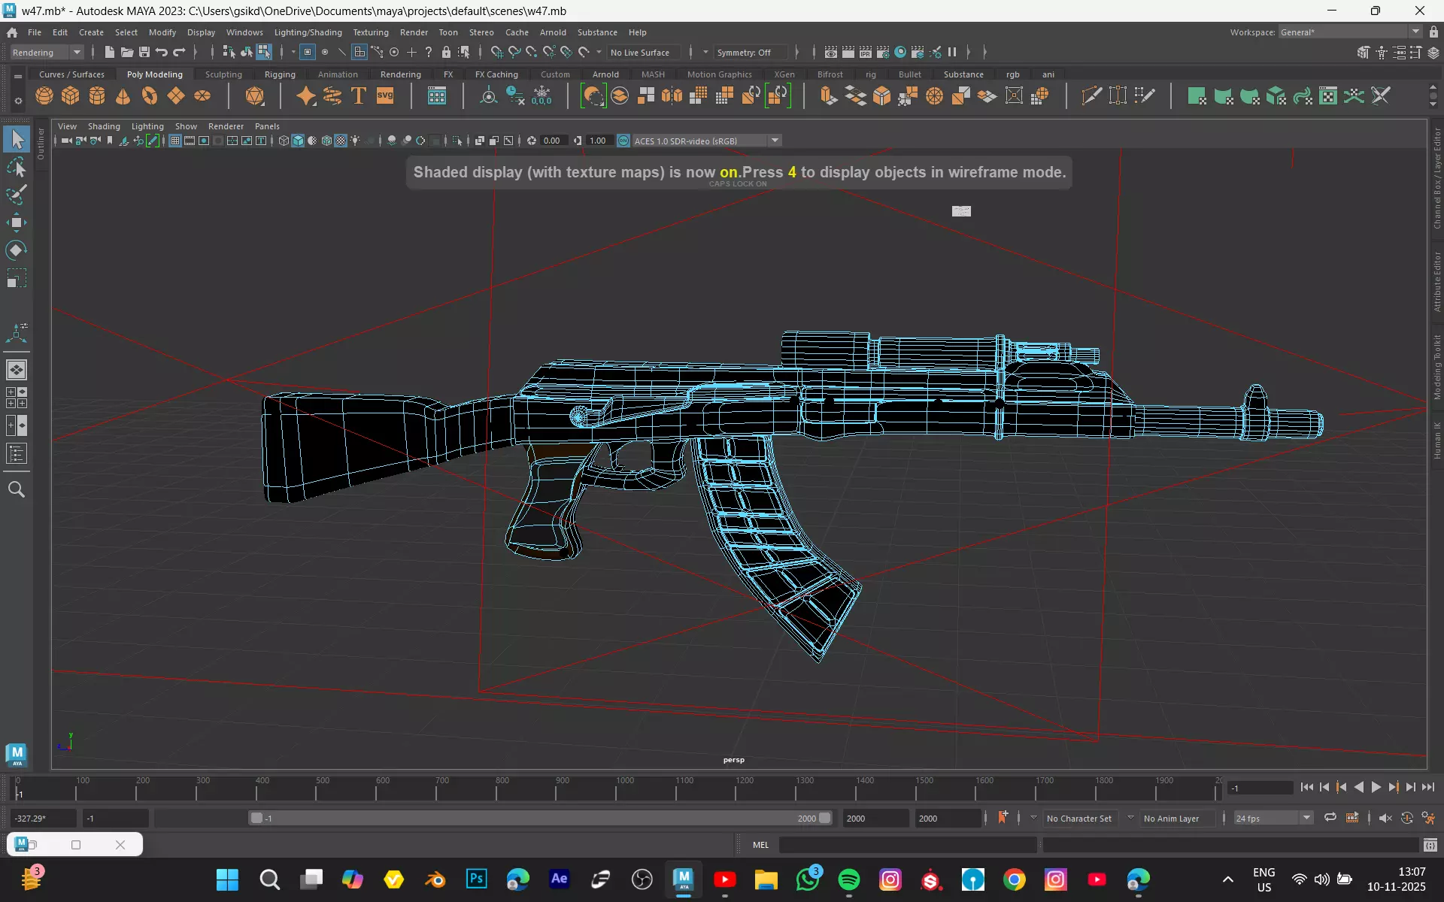Click the current frame input field

(x=1260, y=788)
